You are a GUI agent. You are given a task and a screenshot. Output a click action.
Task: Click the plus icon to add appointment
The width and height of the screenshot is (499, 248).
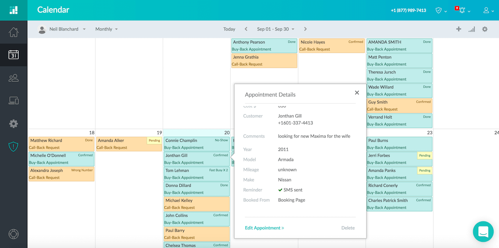[458, 29]
